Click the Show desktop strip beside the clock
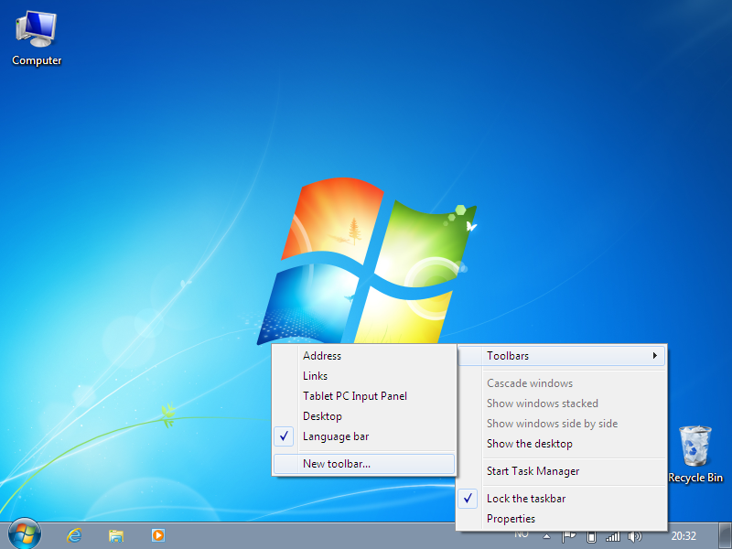732x549 pixels. click(725, 535)
